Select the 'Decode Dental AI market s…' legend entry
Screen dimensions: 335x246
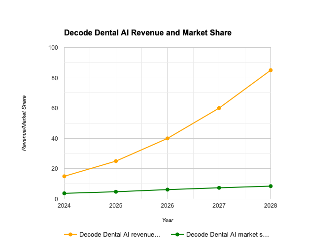[220, 235]
